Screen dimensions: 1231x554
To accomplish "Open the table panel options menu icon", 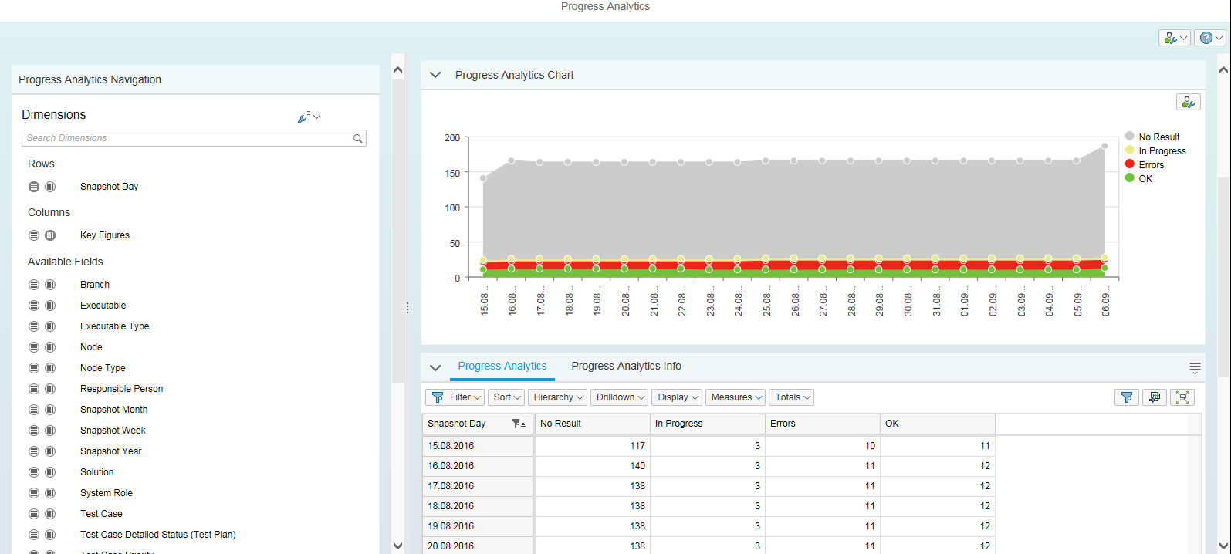I will (1195, 368).
